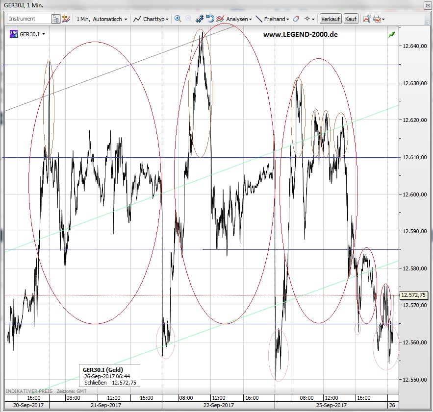433x412 pixels.
Task: Open the 1 Min, Automatisch timeframe dropdown
Action: (102, 19)
